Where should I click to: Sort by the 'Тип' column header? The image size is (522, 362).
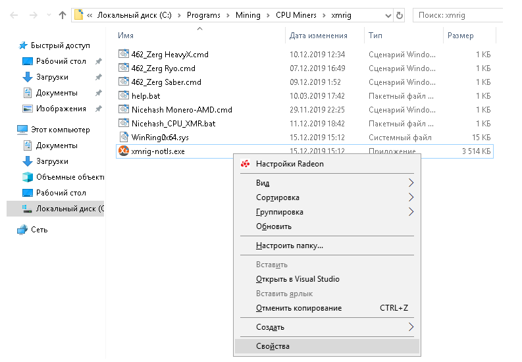(x=375, y=36)
